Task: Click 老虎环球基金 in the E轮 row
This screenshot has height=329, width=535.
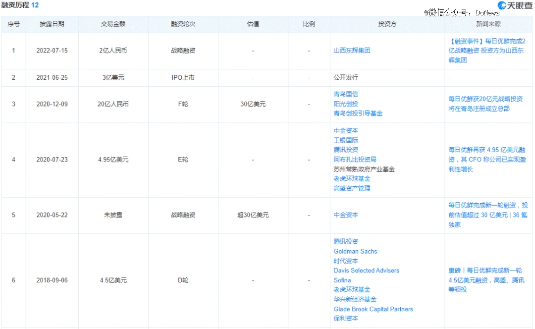Action: click(x=352, y=179)
